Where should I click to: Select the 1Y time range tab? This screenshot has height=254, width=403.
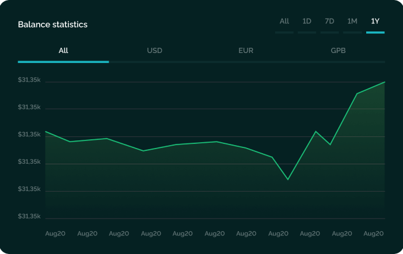pos(375,22)
